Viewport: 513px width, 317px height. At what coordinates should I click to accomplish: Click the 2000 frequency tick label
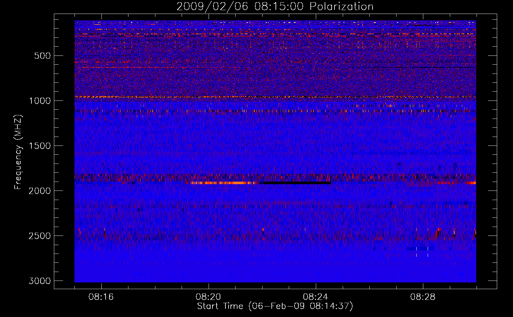point(40,191)
